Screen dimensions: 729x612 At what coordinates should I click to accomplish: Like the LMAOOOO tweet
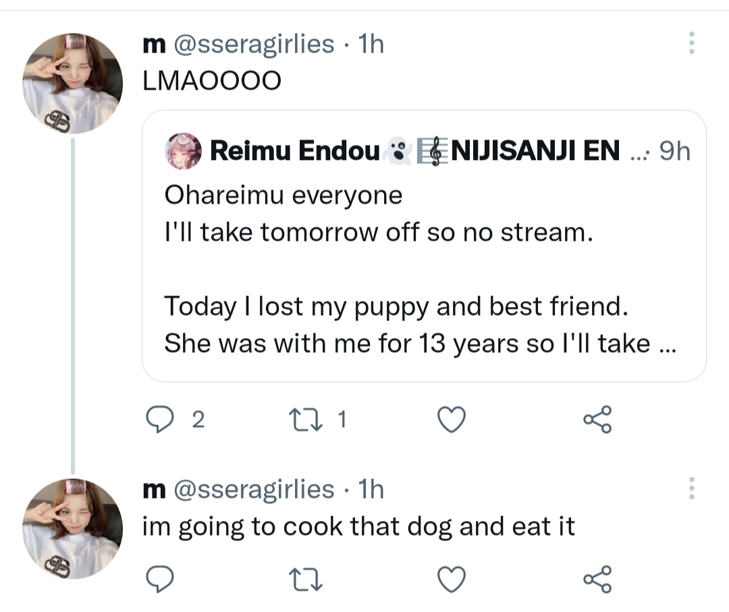click(452, 420)
